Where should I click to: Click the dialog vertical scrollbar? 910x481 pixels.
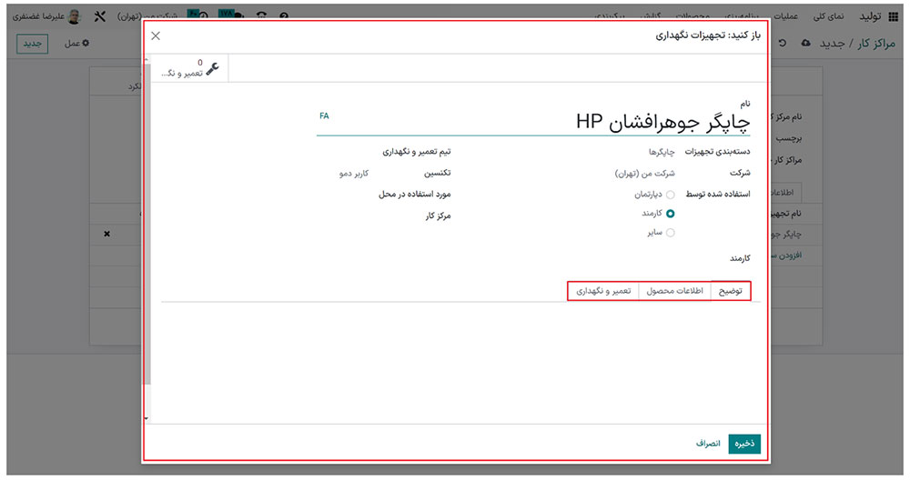[x=147, y=224]
